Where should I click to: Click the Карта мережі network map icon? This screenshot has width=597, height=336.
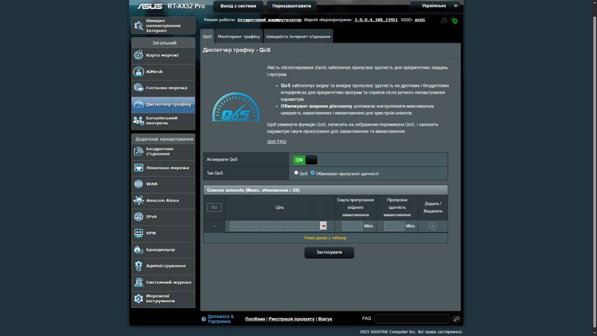138,55
